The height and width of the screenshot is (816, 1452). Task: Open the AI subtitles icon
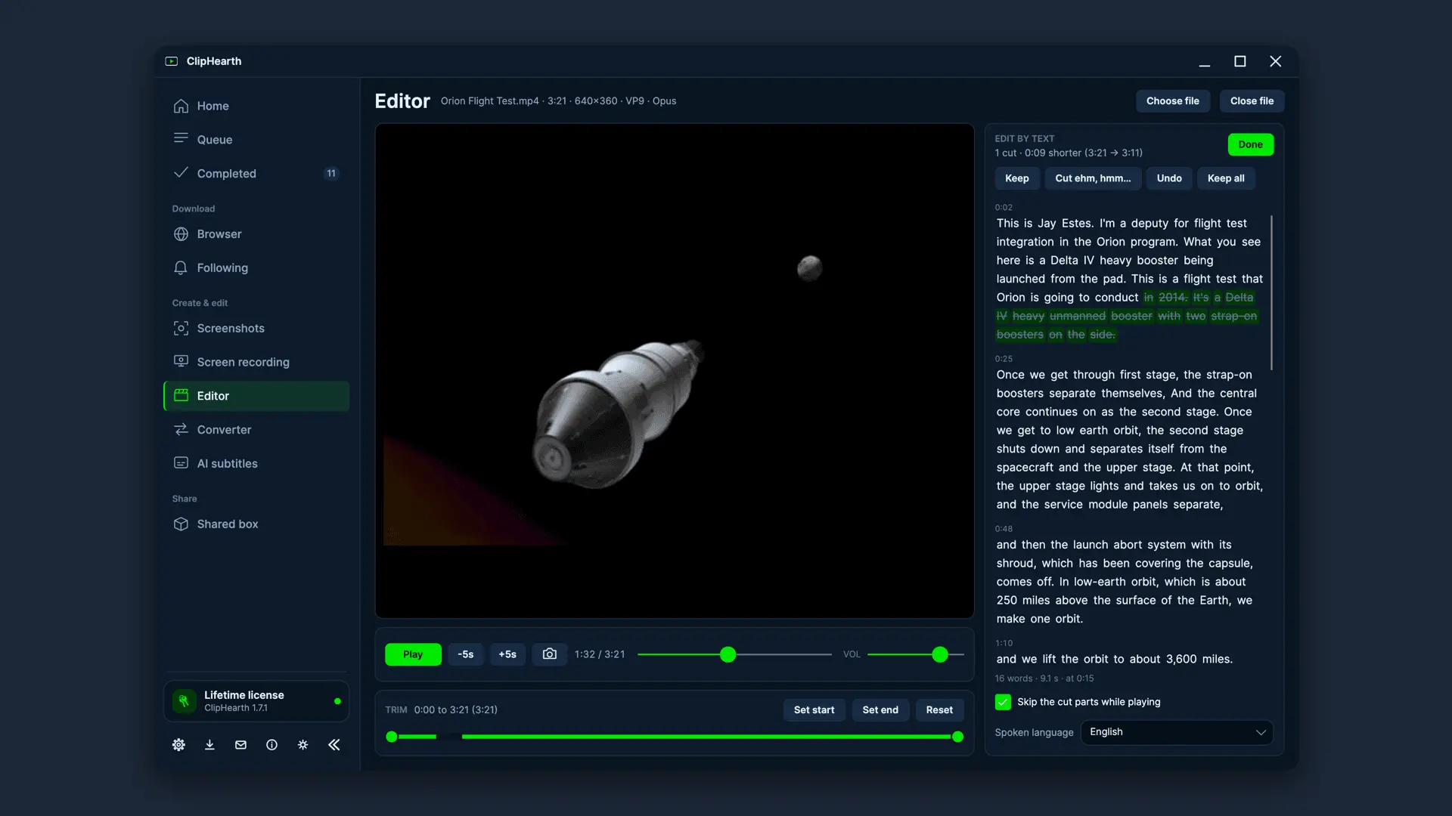coord(181,463)
